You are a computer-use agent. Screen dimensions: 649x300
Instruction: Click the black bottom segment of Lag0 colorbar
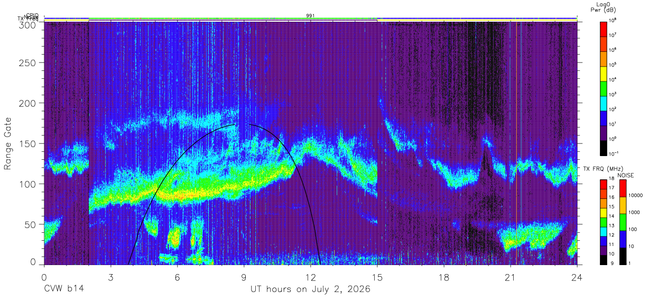[x=603, y=147]
